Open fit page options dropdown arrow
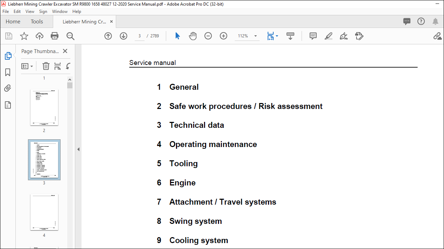Image resolution: width=444 pixels, height=249 pixels. 277,36
